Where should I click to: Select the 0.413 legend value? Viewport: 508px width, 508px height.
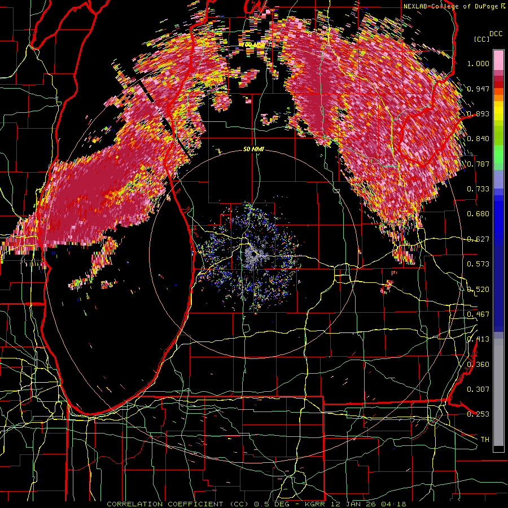pos(478,339)
